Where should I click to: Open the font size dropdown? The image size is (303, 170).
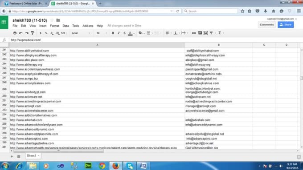point(102,33)
